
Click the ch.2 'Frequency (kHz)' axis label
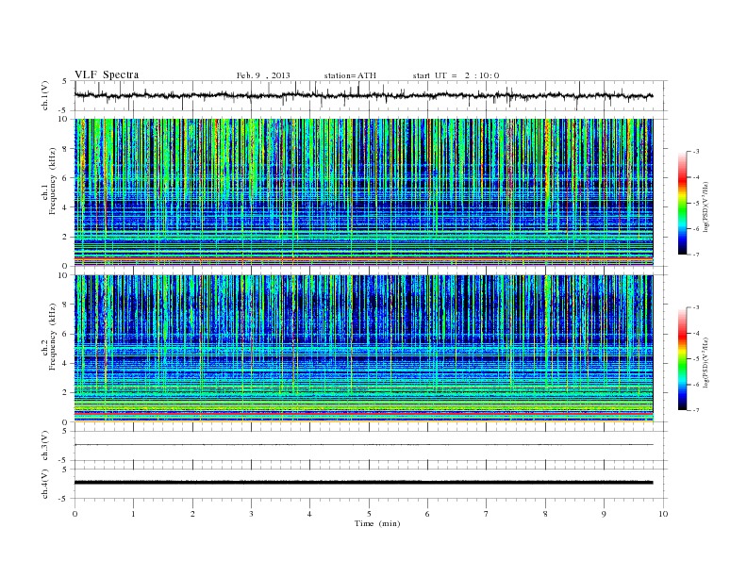[53, 337]
